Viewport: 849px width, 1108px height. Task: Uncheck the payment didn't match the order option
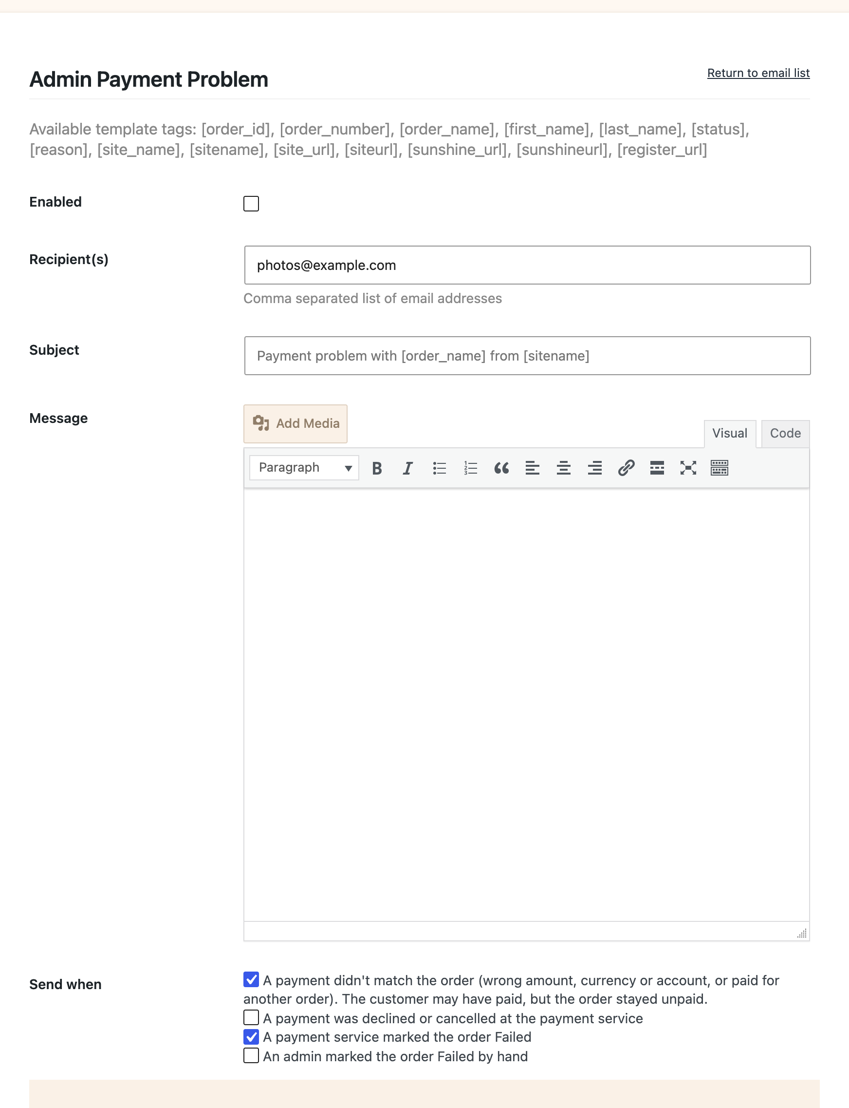251,979
